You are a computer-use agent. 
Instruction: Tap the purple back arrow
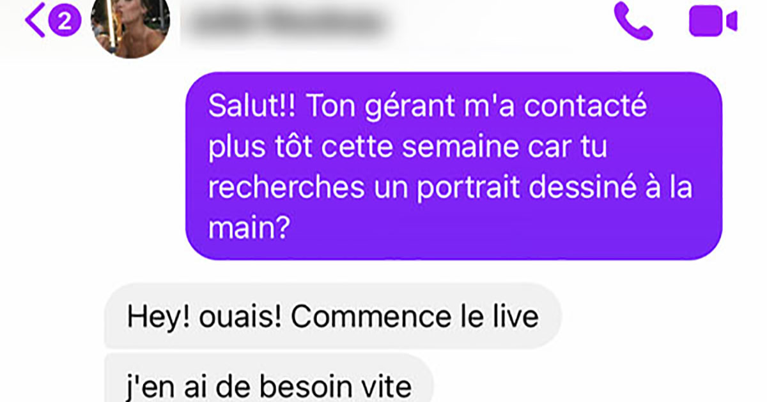pyautogui.click(x=35, y=22)
